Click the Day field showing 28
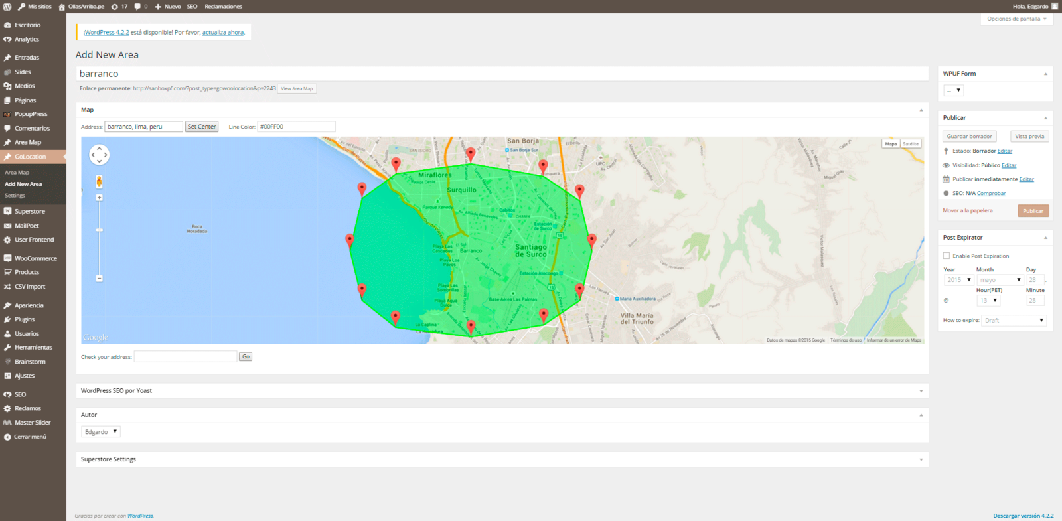The height and width of the screenshot is (521, 1062). [1035, 280]
